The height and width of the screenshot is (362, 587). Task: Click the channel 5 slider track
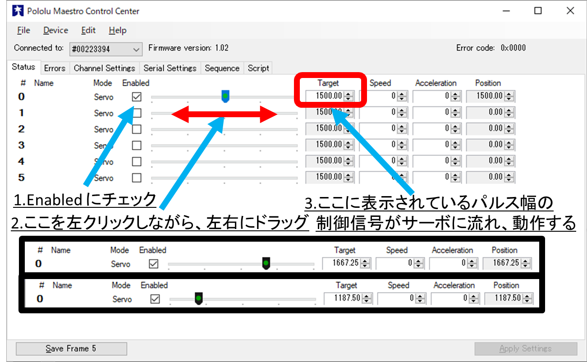click(225, 178)
